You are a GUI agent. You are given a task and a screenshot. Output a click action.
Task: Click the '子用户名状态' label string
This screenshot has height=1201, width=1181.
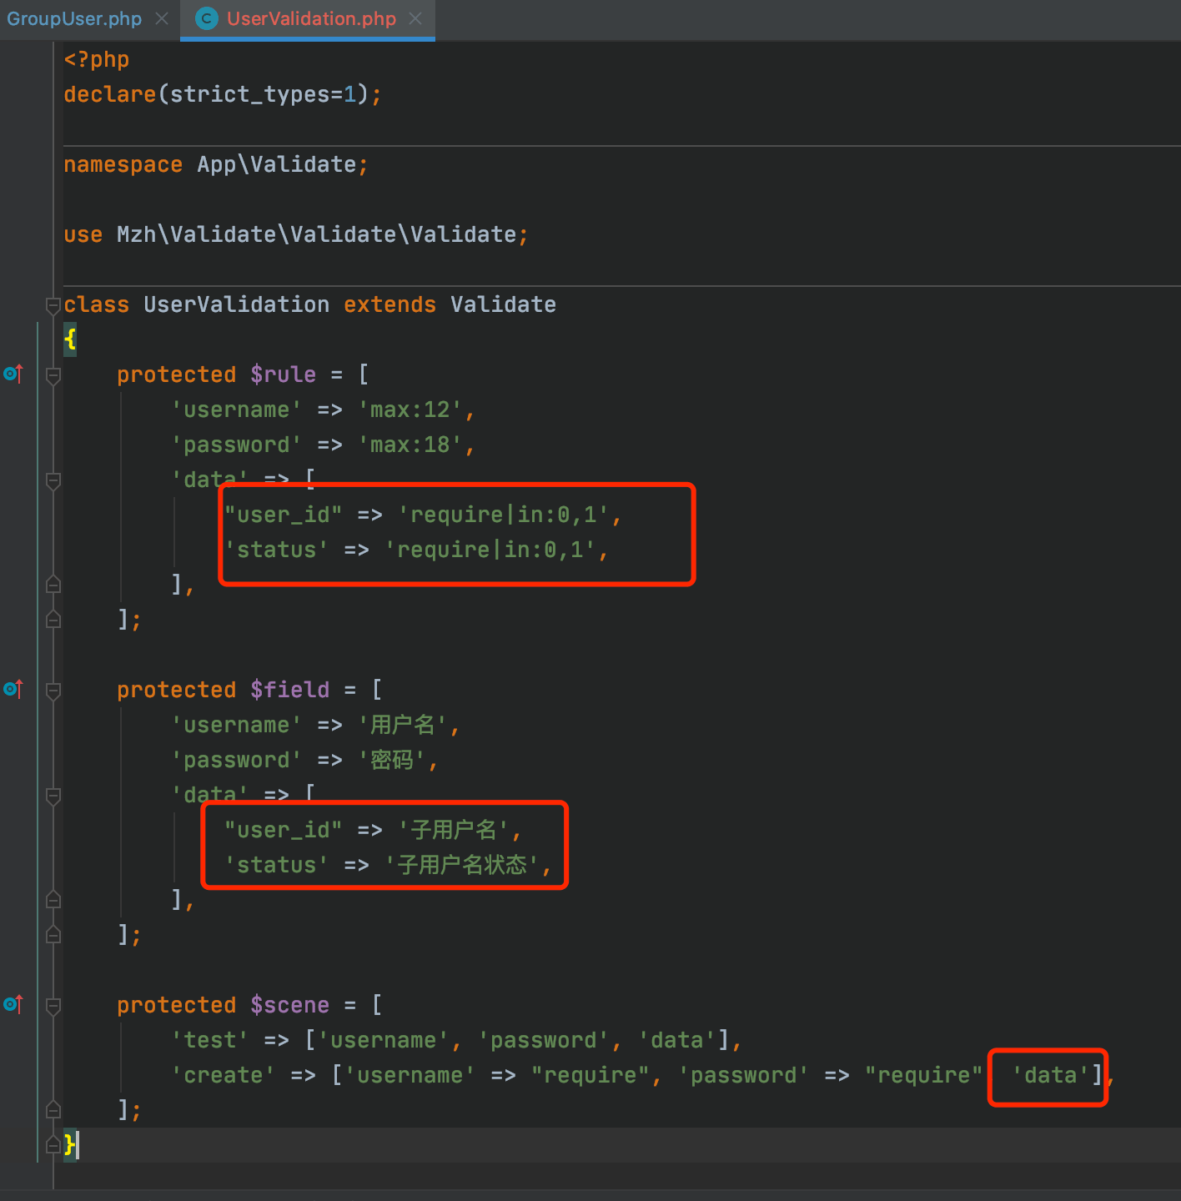click(463, 865)
